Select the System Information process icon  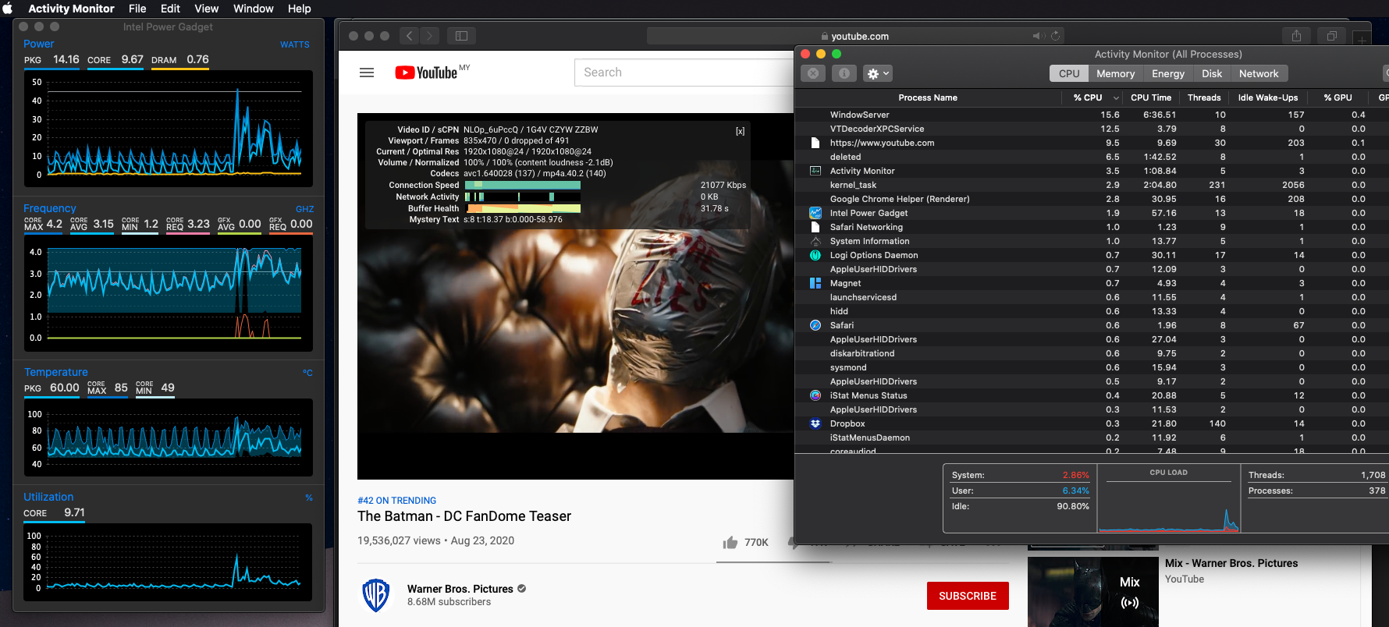[x=815, y=241]
